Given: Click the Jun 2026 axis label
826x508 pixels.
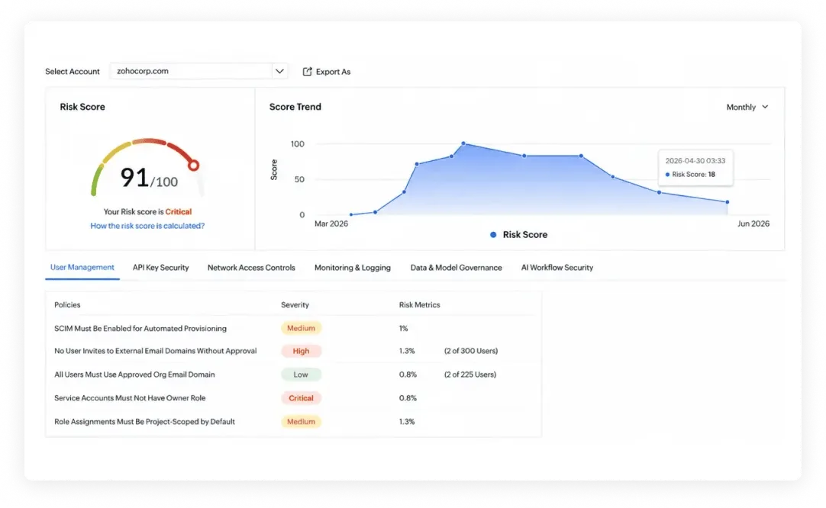Looking at the screenshot, I should [x=753, y=223].
